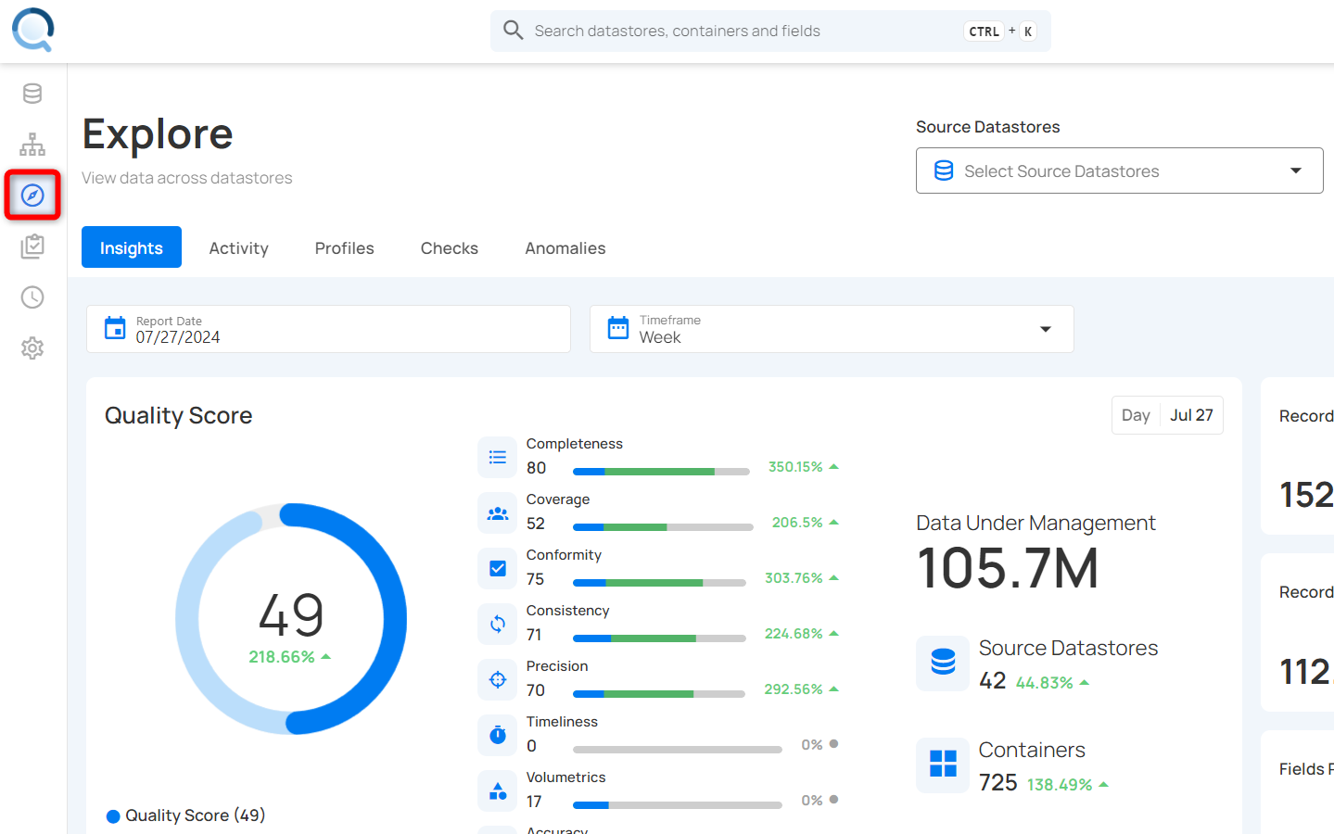The height and width of the screenshot is (834, 1334).
Task: Click the Day Jul 27 button
Action: click(1167, 415)
